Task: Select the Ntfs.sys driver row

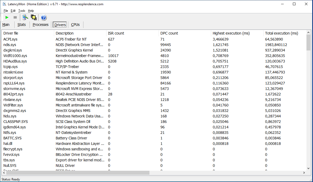Action: coord(154,133)
